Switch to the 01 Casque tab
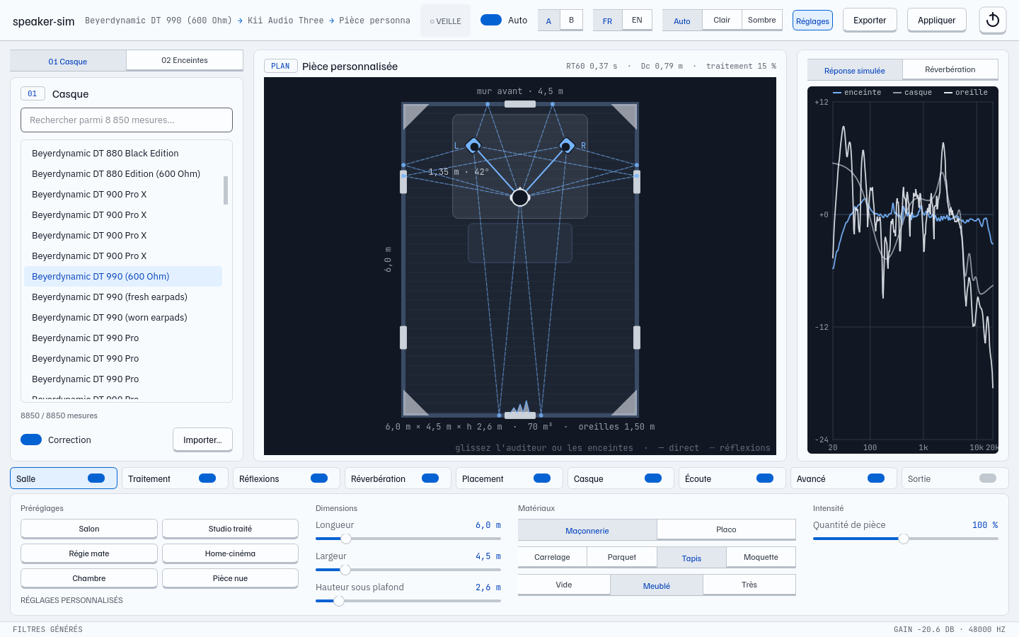This screenshot has height=637, width=1019. click(x=68, y=61)
